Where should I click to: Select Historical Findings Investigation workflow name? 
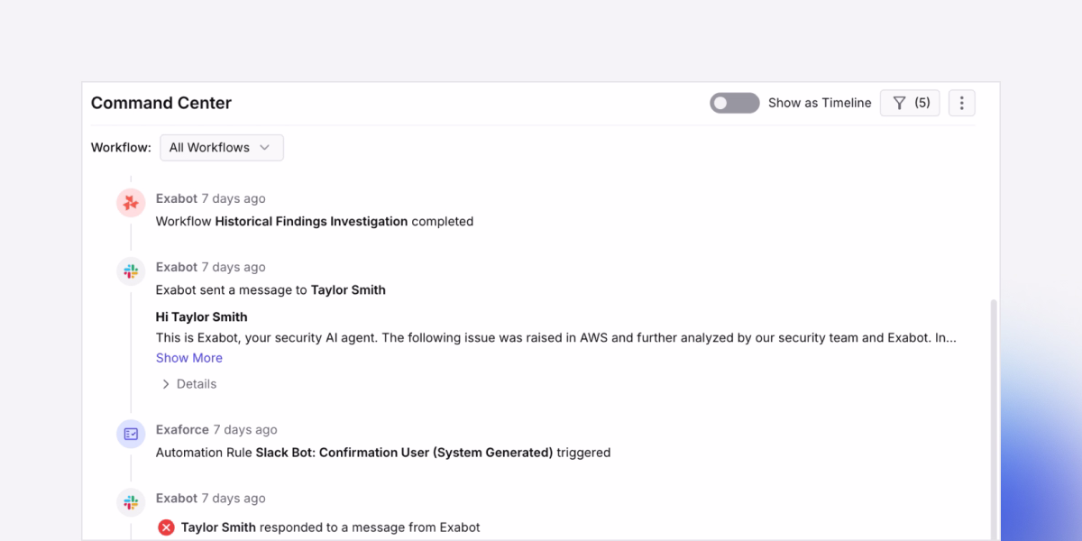pyautogui.click(x=311, y=221)
